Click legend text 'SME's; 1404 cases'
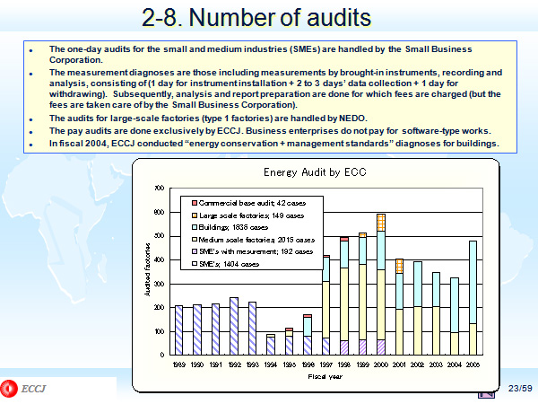The width and height of the screenshot is (538, 404). (x=230, y=264)
